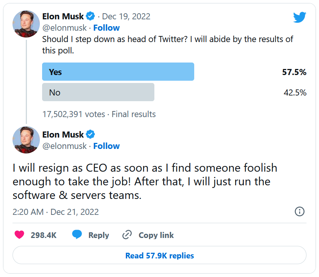Image resolution: width=319 pixels, height=277 pixels.
Task: Follow @elonmusk from the resignation tweet
Action: (x=106, y=146)
